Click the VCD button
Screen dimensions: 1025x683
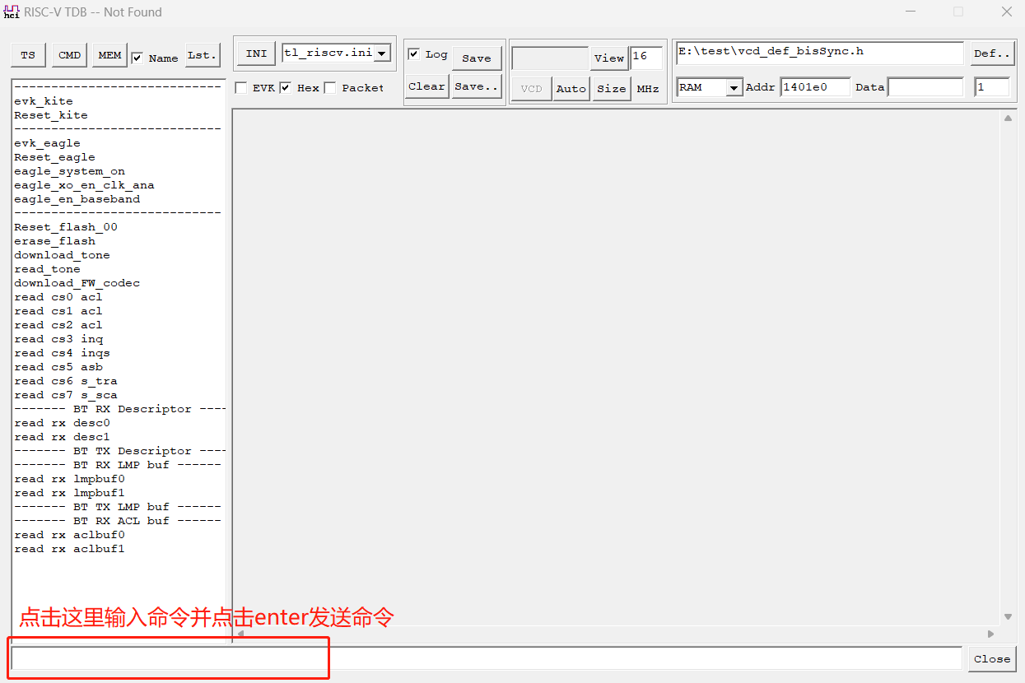[530, 88]
